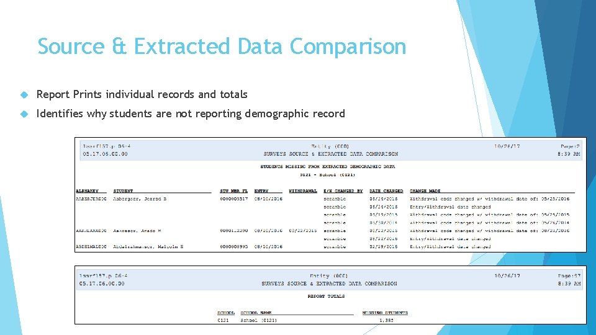The image size is (596, 335).
Task: Click the 'STUDENTS MISSING FROM EXTRACTED DEMOGRAPHIC DATA' heading
Action: [328, 166]
